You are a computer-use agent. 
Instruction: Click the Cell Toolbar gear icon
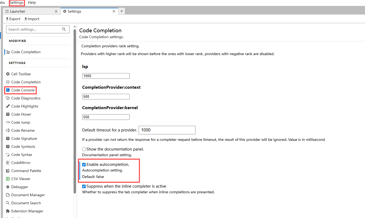(x=8, y=74)
